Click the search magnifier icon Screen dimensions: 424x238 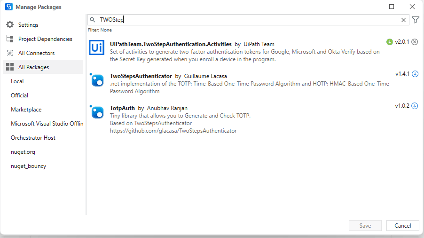[93, 20]
